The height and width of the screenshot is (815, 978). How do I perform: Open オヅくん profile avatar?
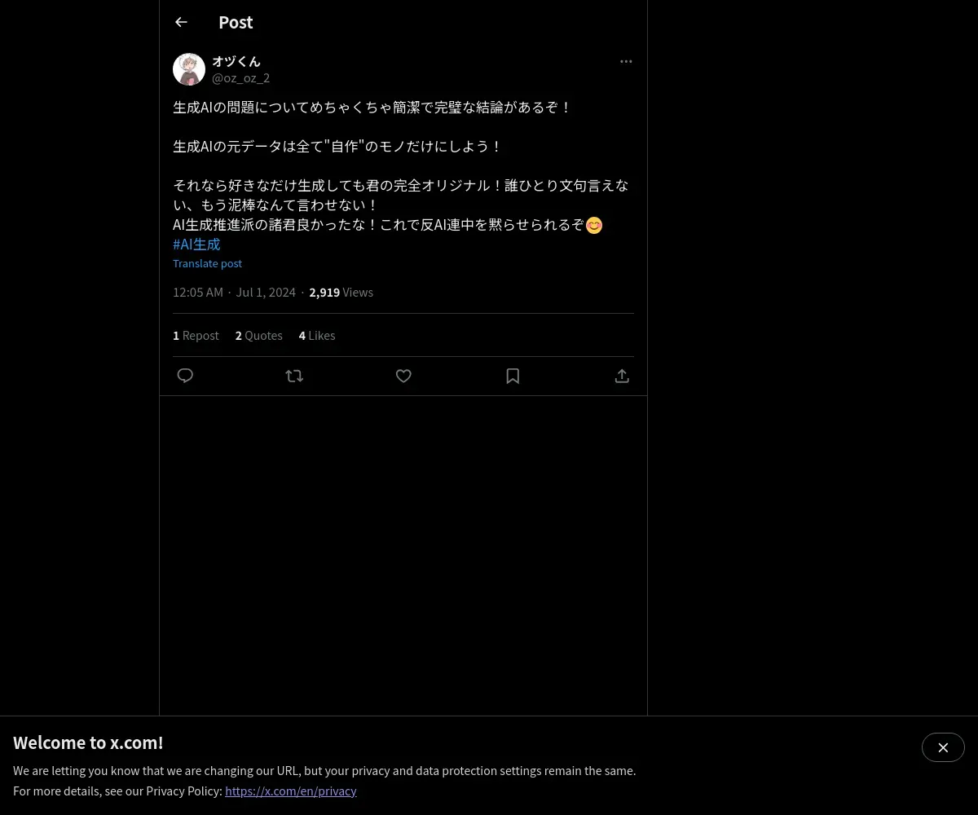coord(189,69)
